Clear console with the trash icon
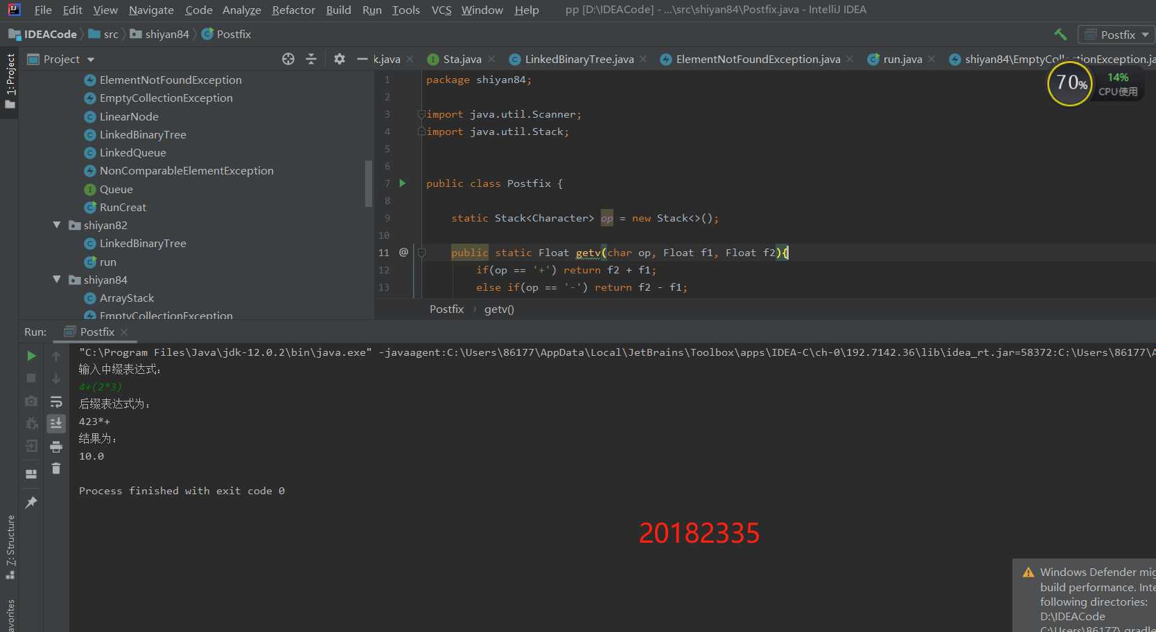This screenshot has height=632, width=1156. (56, 469)
